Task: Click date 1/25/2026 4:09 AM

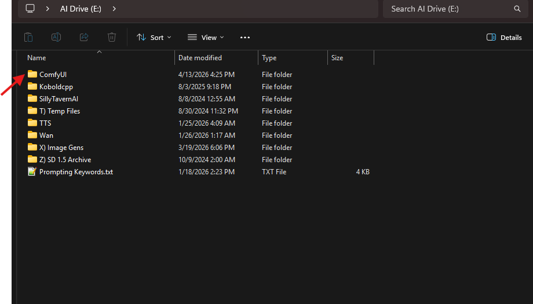Action: (x=207, y=123)
